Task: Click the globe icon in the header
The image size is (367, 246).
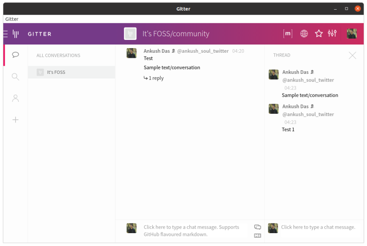Action: pos(304,34)
